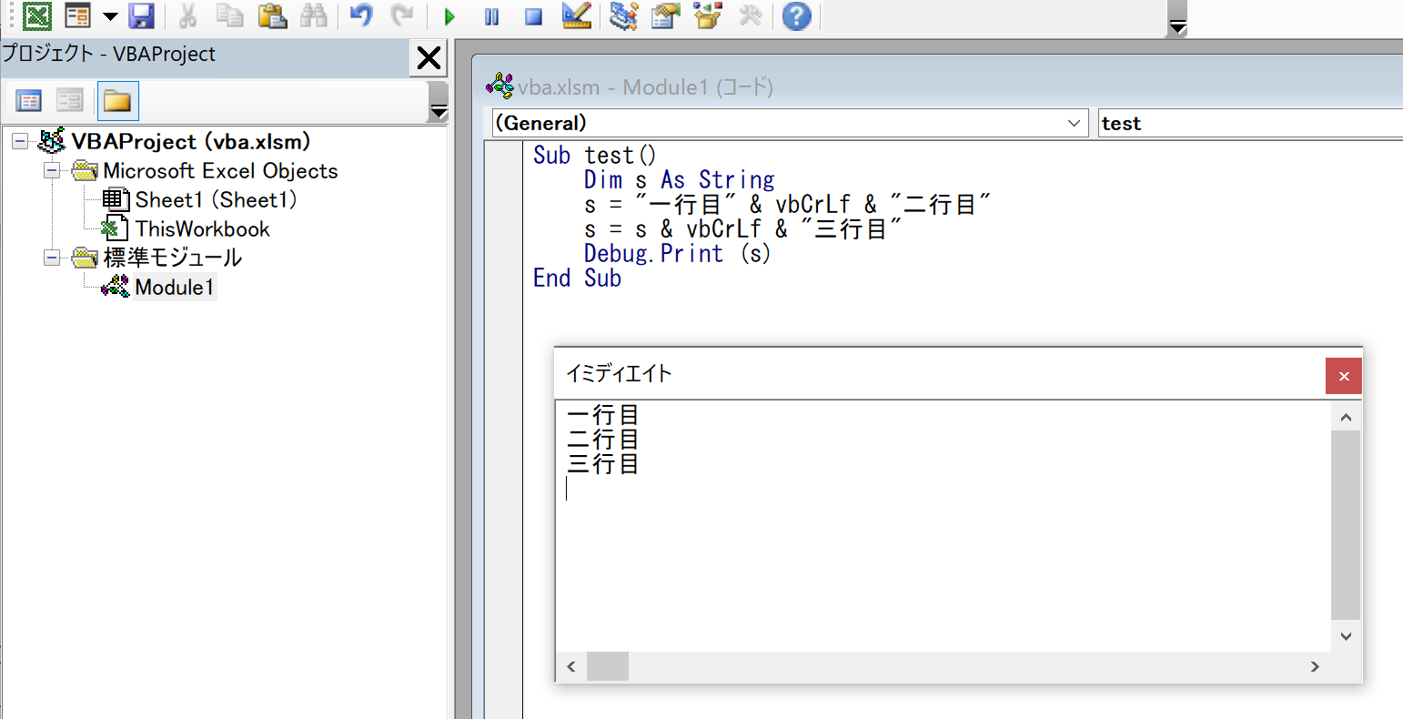Select ThisWorkbook in the project tree
This screenshot has height=719, width=1403.
pyautogui.click(x=202, y=229)
